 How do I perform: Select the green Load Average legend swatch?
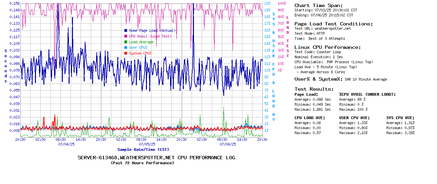click(x=126, y=42)
